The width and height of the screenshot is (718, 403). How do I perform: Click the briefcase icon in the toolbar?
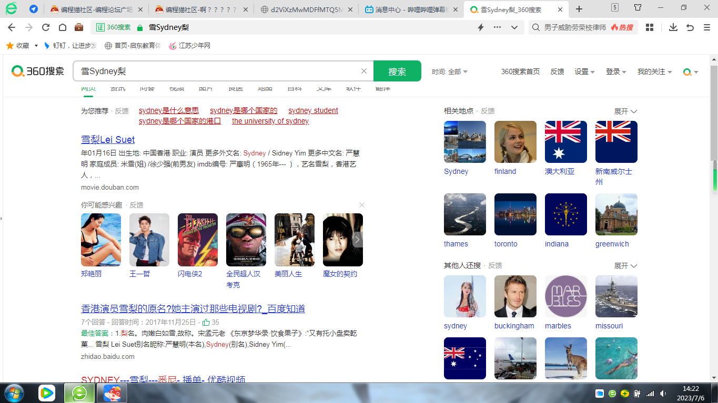coord(79,27)
